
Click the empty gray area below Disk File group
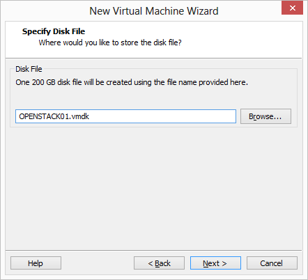pos(154,188)
